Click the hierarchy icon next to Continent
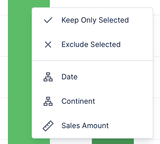 pos(48,101)
